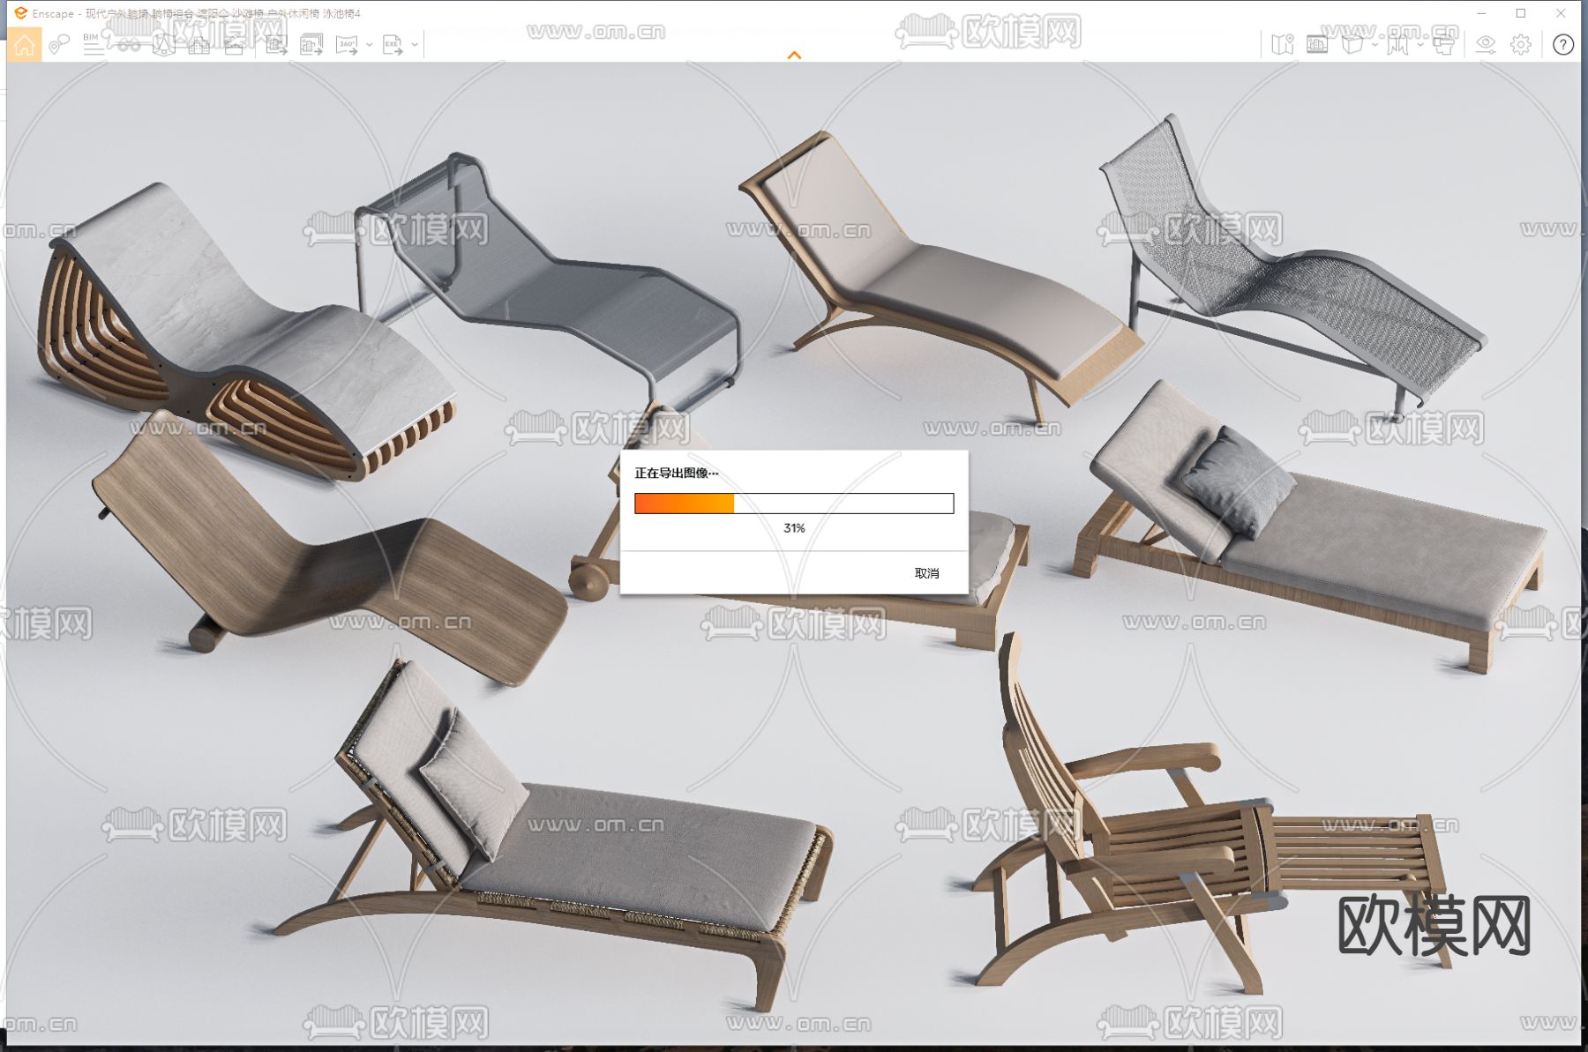Expand the 360° panorama export dropdown

369,45
